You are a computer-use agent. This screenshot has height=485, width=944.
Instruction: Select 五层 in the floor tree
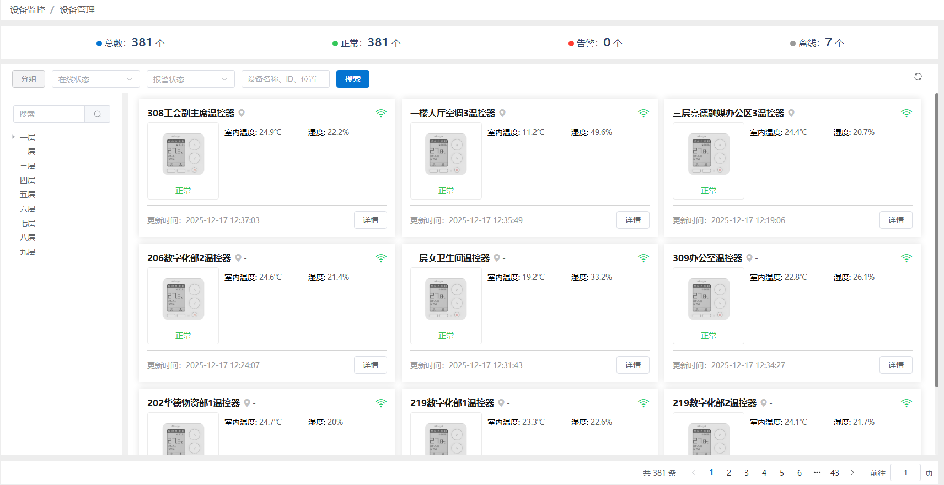[x=28, y=195]
